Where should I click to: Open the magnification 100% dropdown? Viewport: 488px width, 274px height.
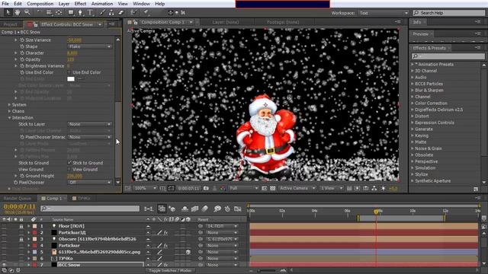point(145,188)
